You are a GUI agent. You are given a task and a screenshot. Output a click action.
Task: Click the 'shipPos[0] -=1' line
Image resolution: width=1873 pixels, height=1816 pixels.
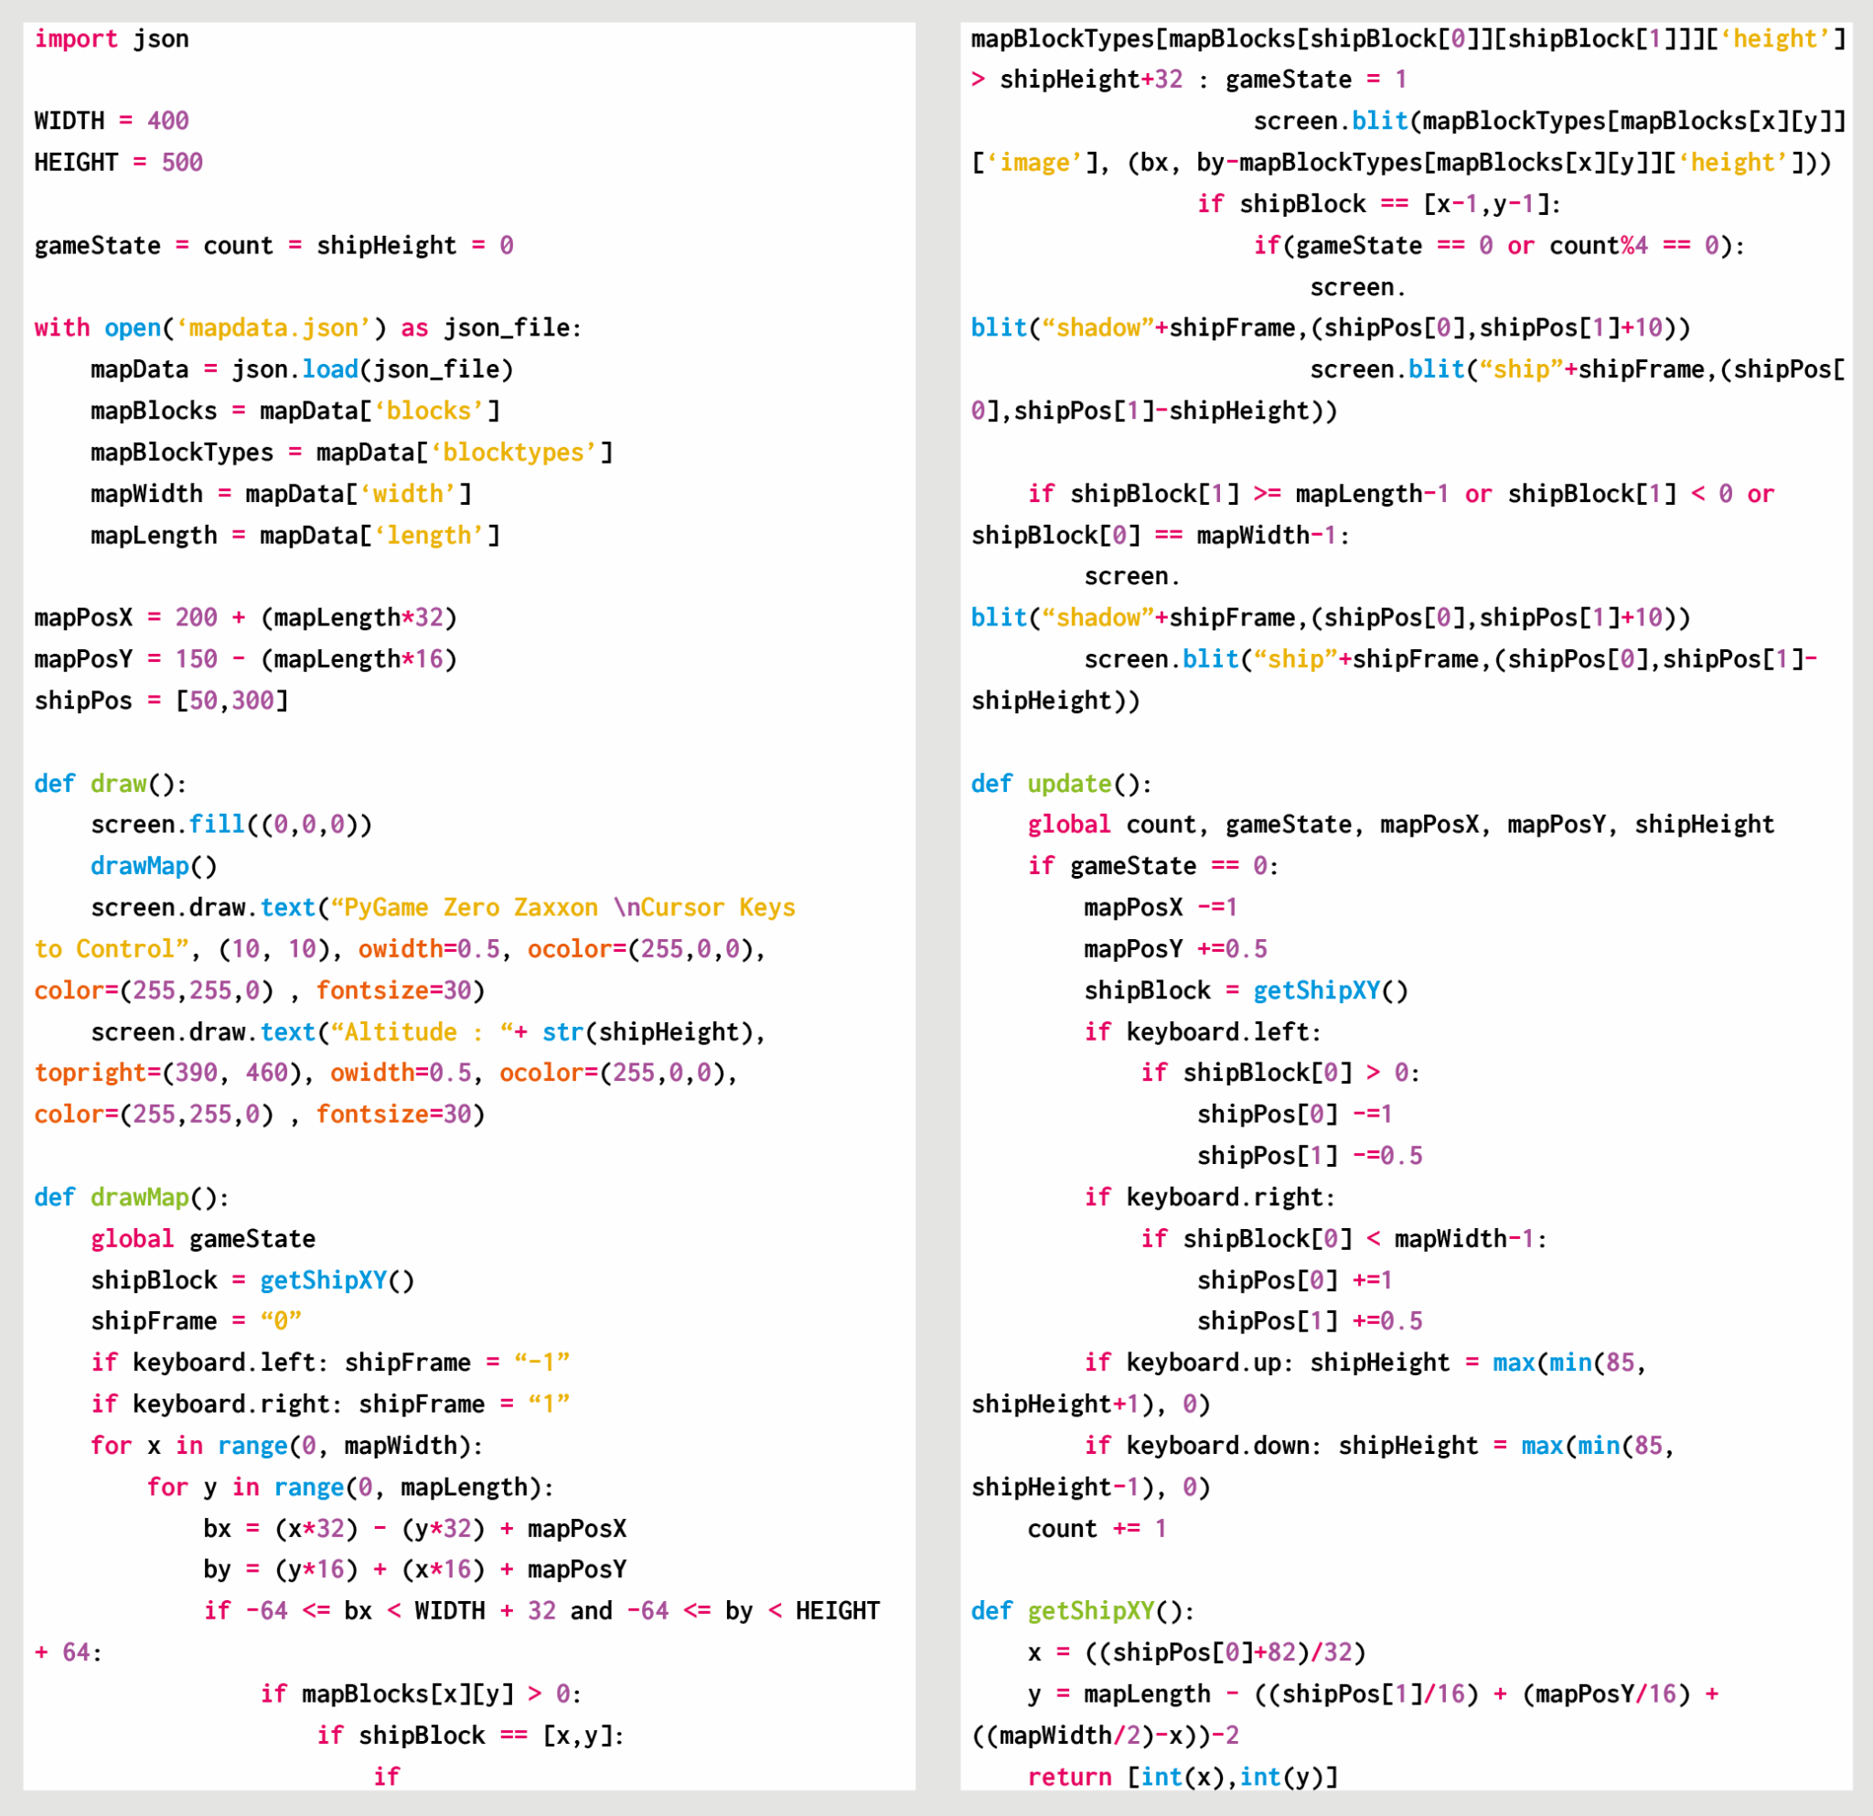pyautogui.click(x=1294, y=1115)
